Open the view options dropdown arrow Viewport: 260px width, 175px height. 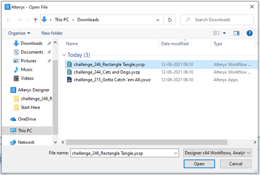[224, 33]
